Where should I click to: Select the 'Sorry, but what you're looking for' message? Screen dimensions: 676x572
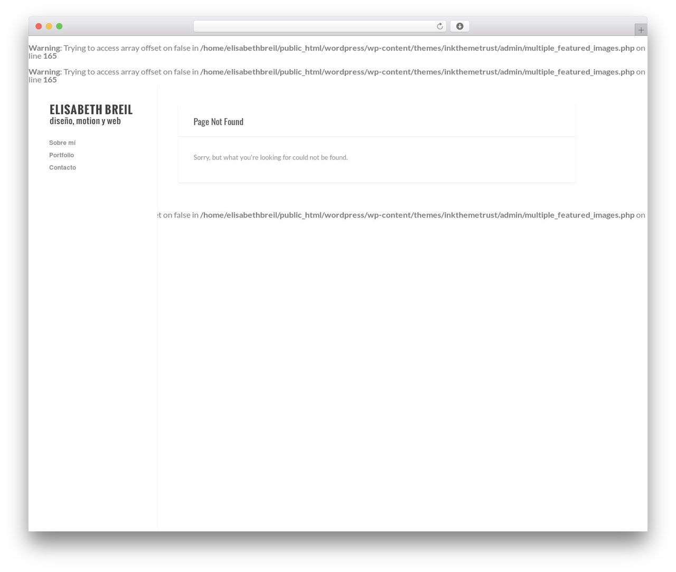pos(270,157)
